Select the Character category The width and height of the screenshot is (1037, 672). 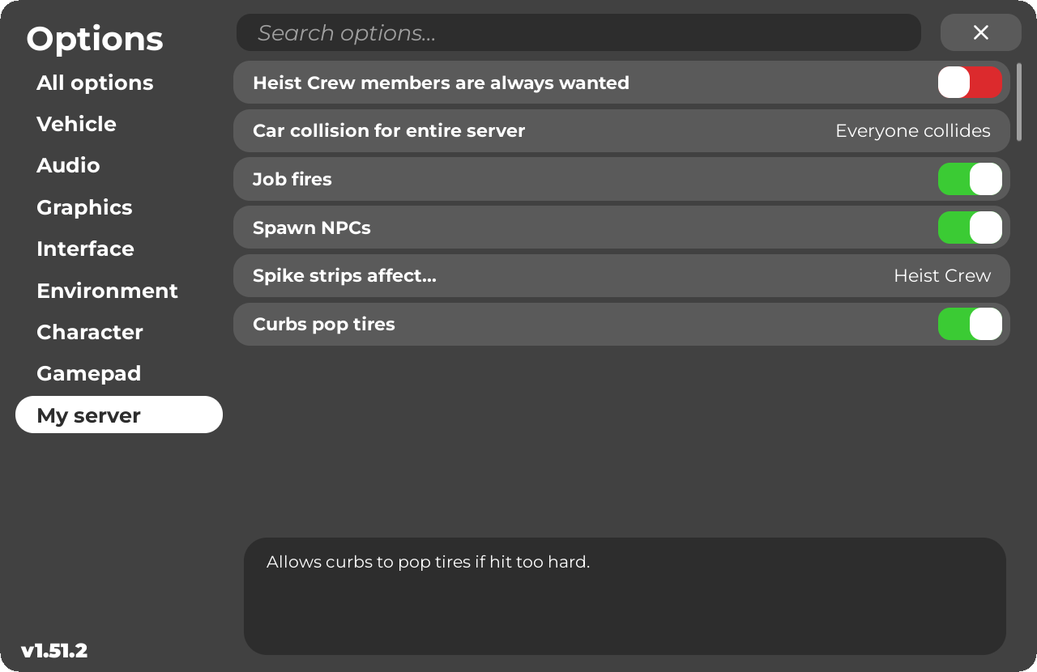click(x=89, y=332)
